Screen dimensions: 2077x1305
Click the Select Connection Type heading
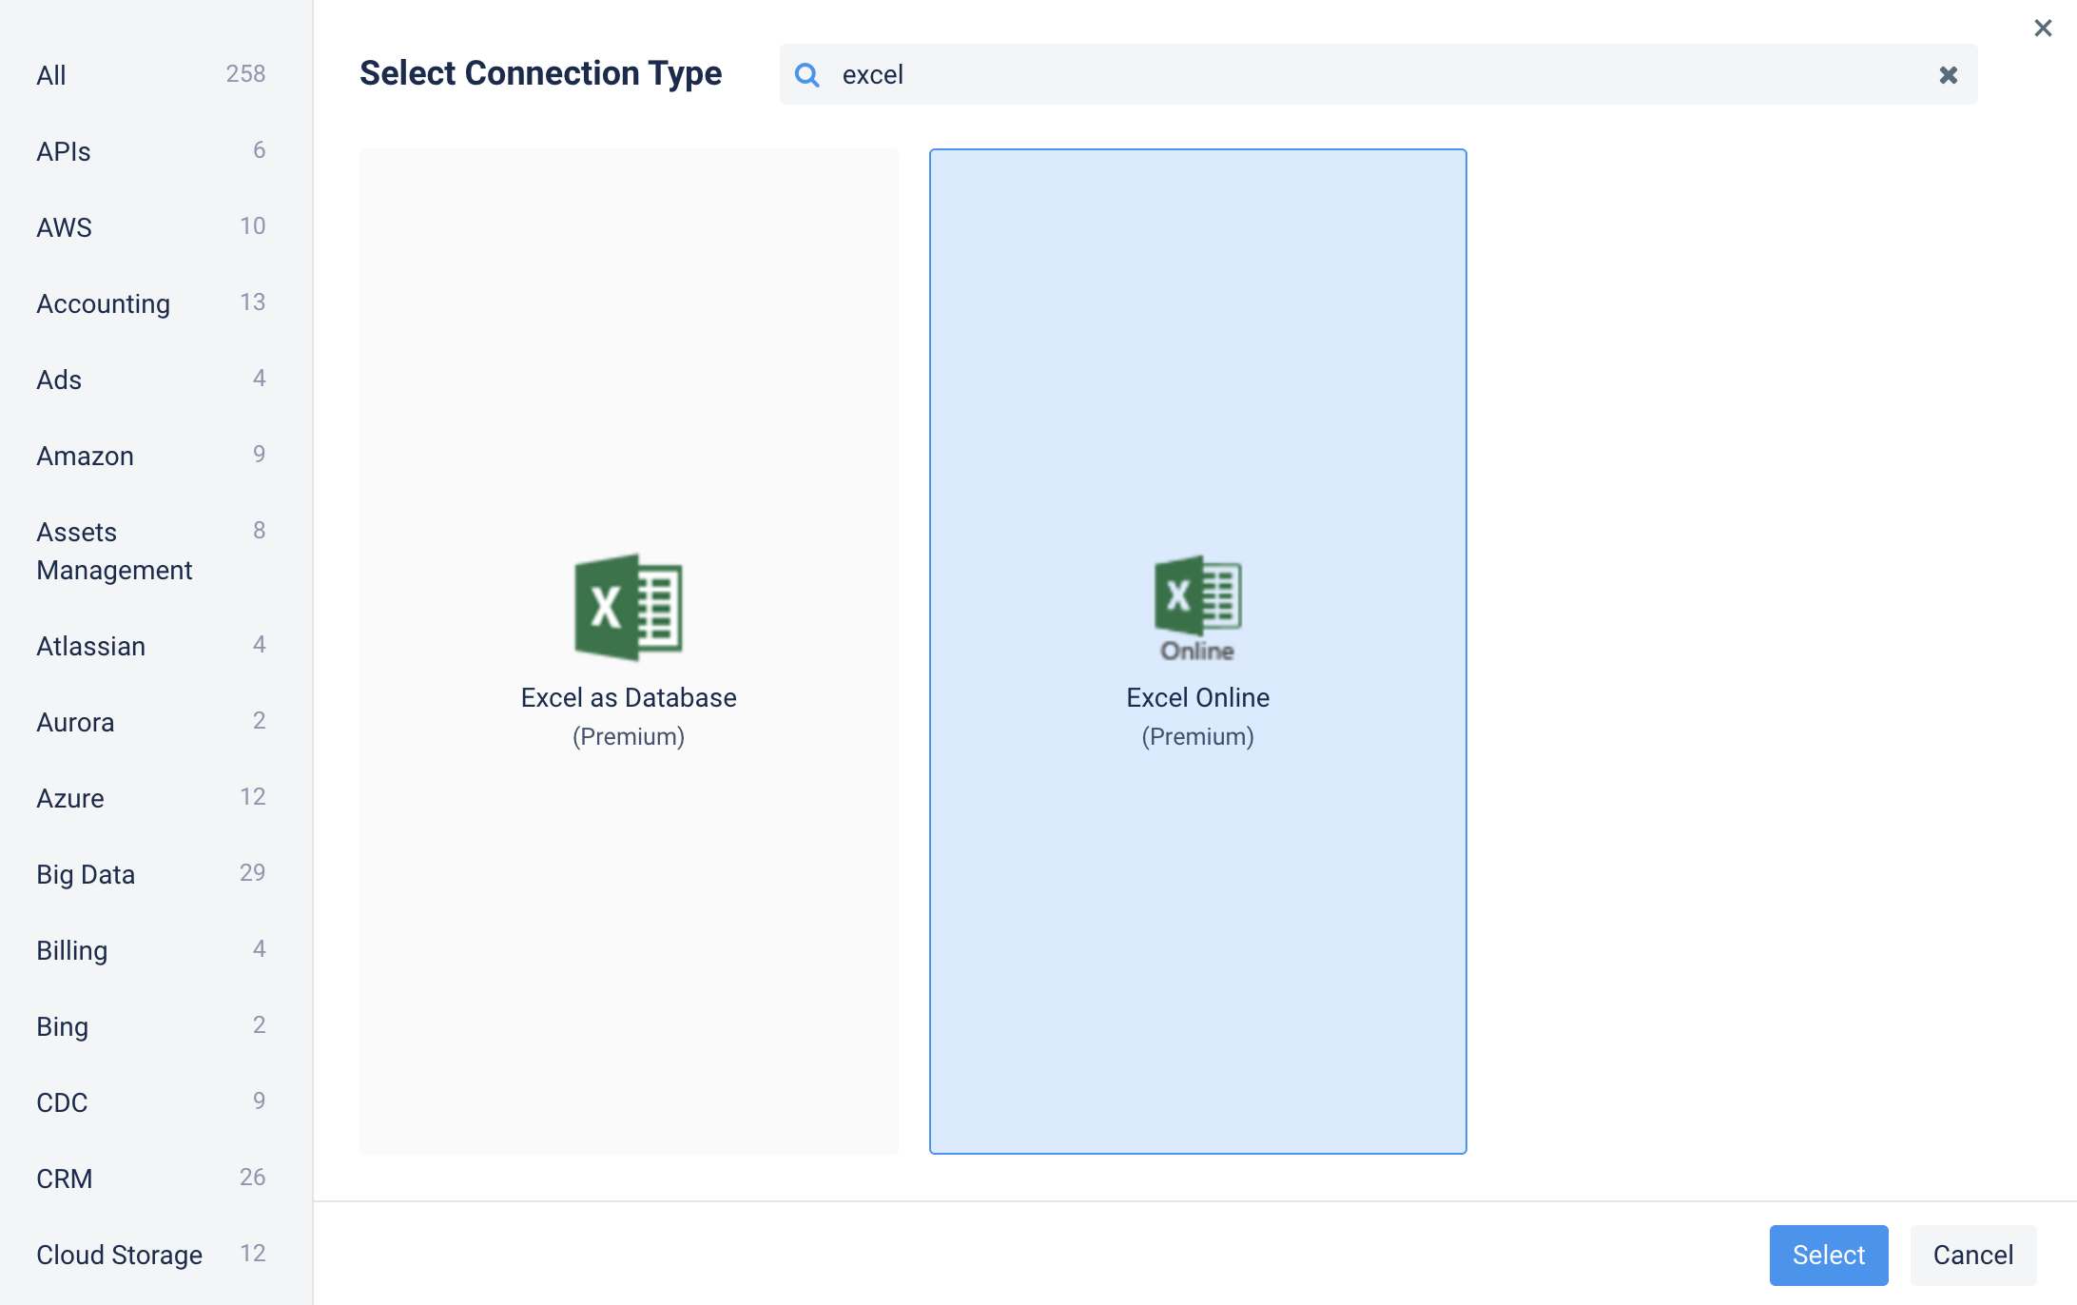point(540,73)
